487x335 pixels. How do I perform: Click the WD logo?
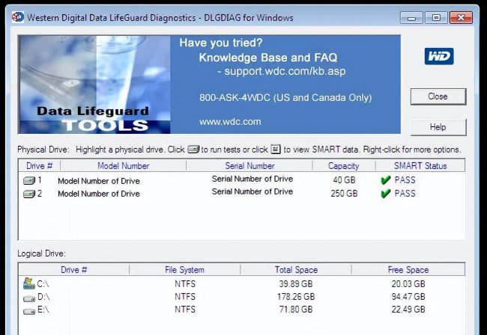[x=439, y=56]
